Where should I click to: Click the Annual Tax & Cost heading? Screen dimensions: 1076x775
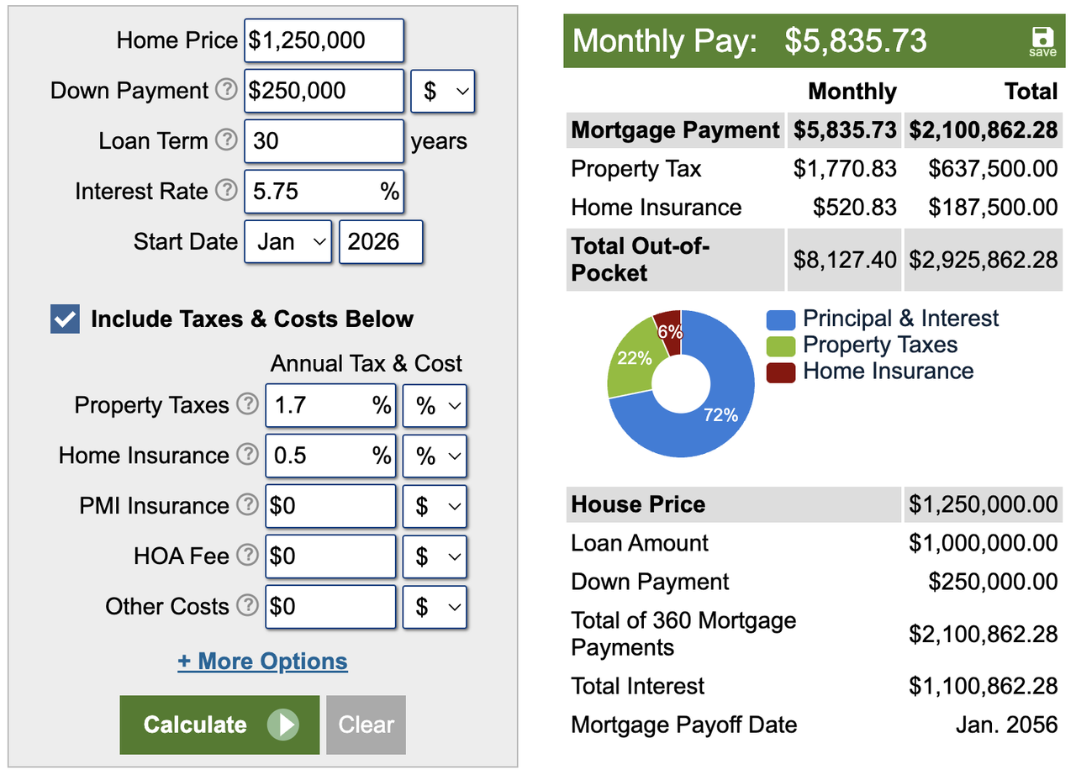click(x=366, y=363)
